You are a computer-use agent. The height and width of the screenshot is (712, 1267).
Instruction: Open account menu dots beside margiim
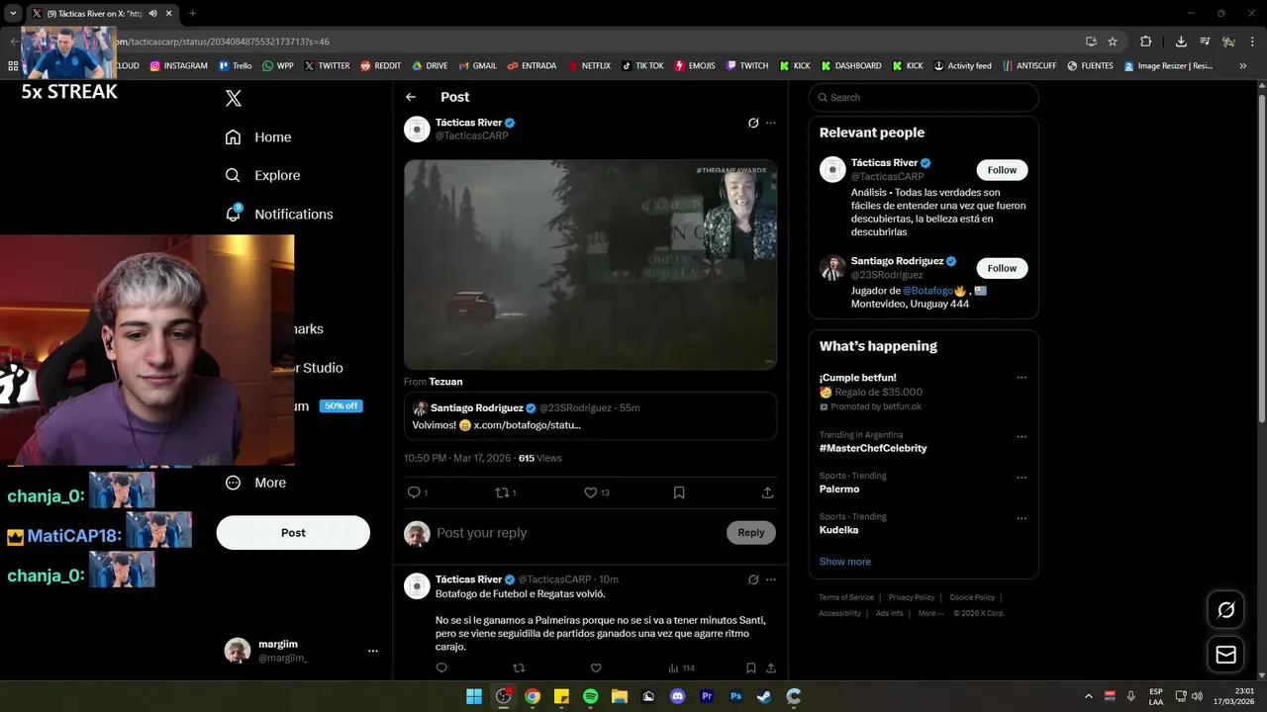(373, 651)
